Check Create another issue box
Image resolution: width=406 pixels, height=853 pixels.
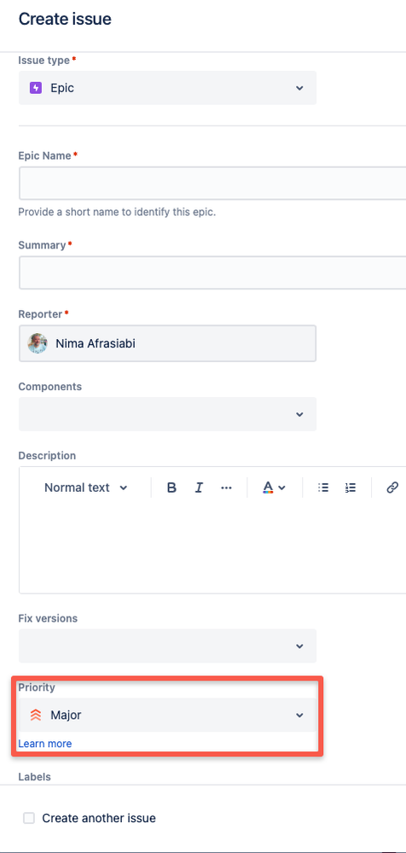coord(29,818)
